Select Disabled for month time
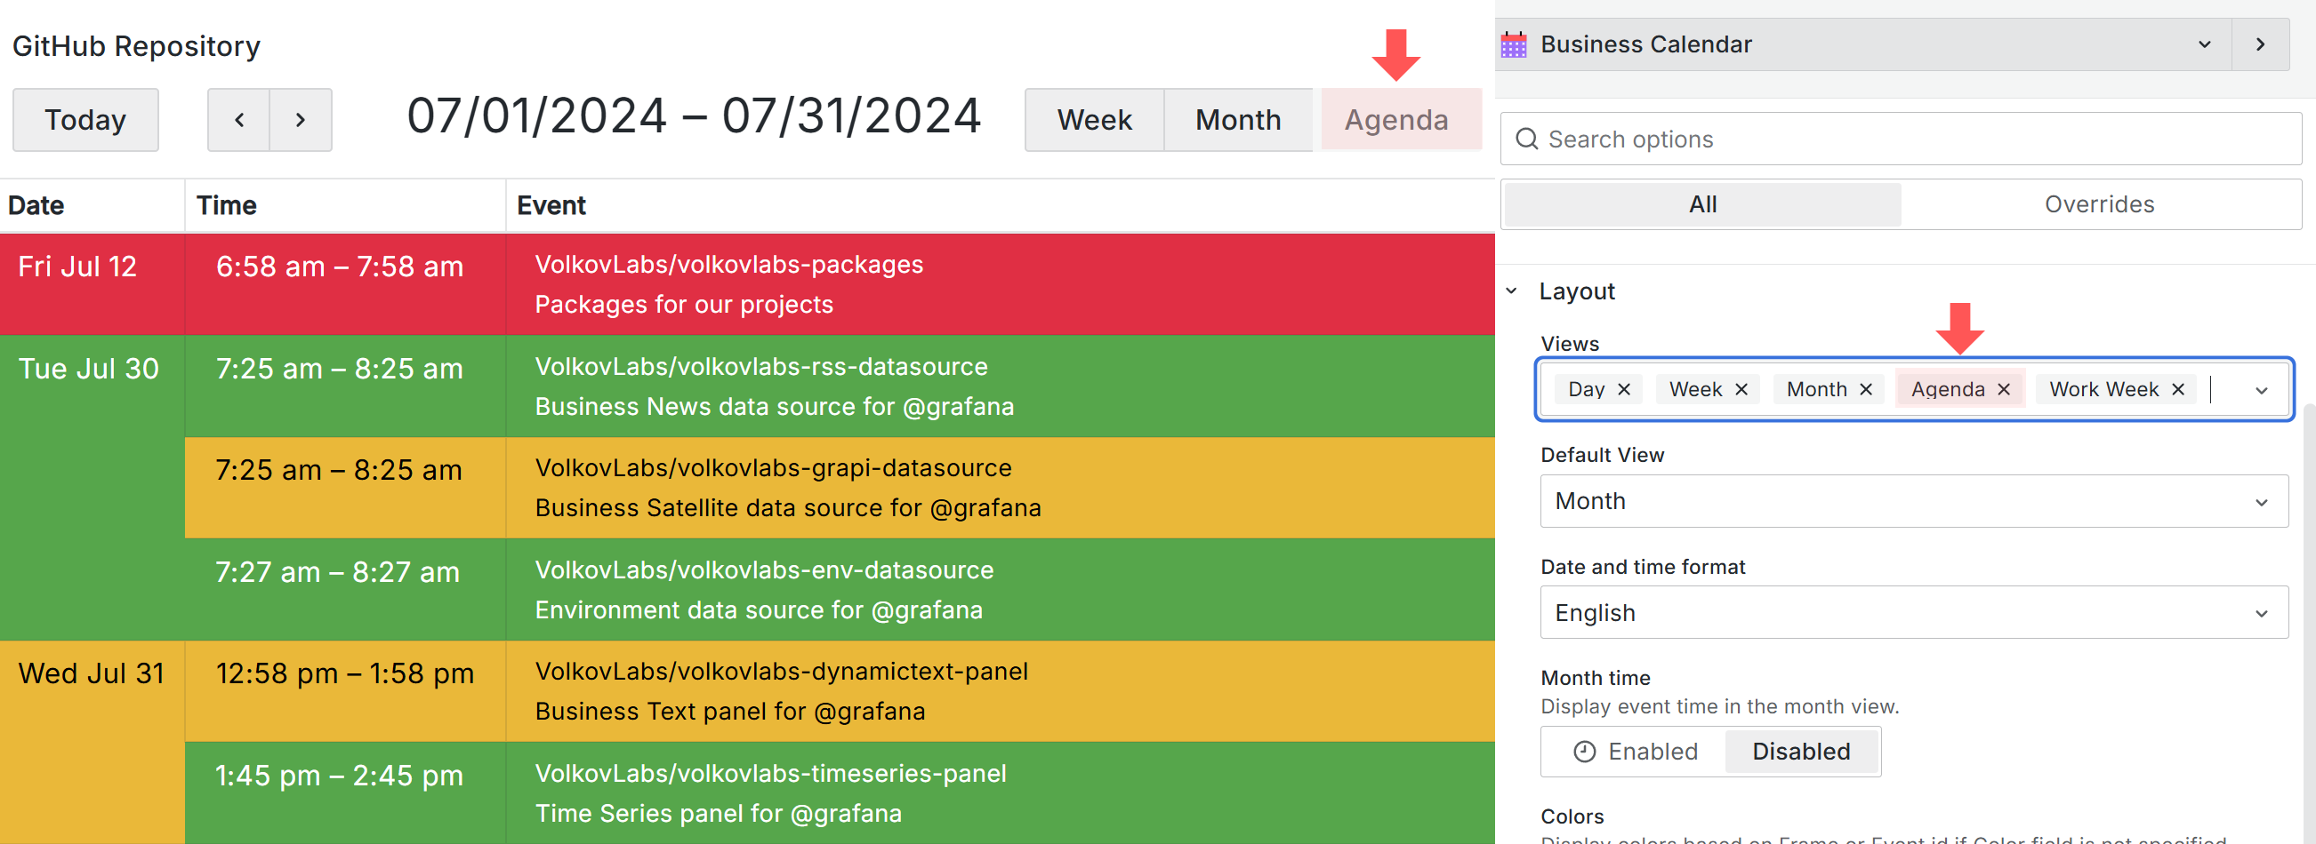The image size is (2316, 844). click(x=1801, y=752)
